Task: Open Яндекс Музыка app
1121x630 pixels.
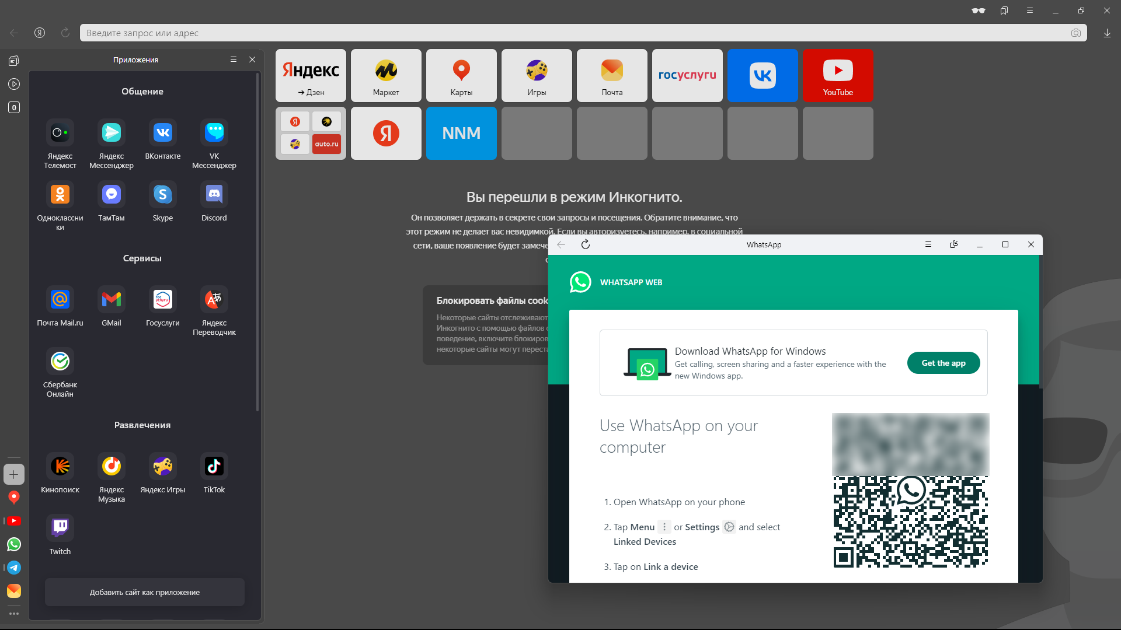Action: tap(112, 477)
